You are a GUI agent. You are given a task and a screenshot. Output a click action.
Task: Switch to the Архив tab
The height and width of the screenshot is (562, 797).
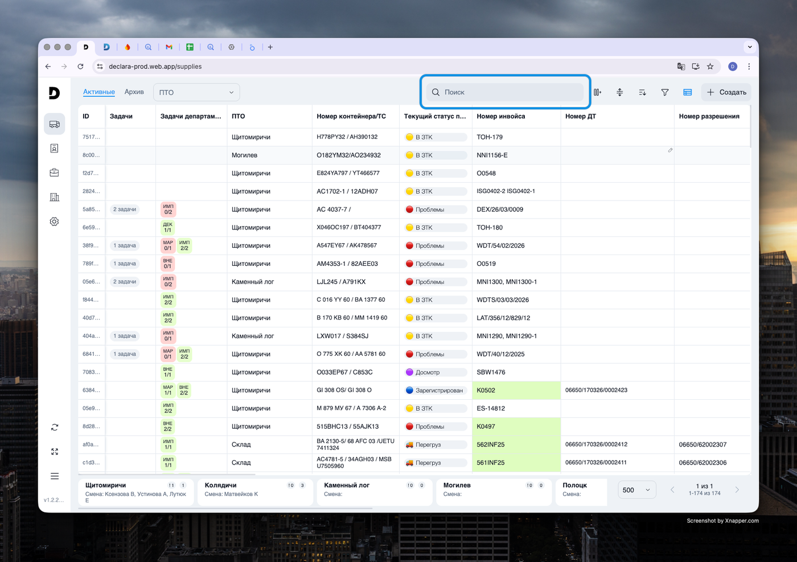[134, 92]
